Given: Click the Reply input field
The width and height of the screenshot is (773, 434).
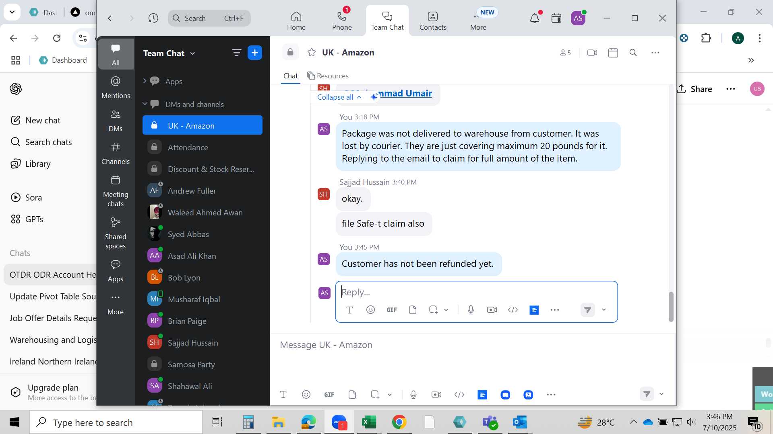Looking at the screenshot, I should 476,292.
